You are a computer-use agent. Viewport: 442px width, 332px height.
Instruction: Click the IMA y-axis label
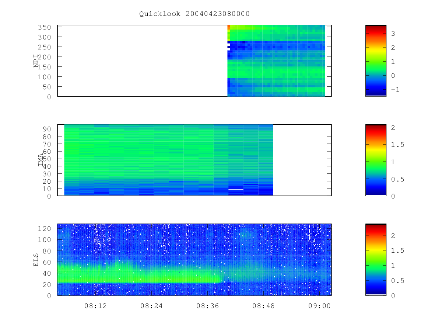pyautogui.click(x=41, y=160)
